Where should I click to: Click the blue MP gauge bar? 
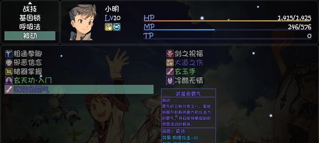point(227,30)
